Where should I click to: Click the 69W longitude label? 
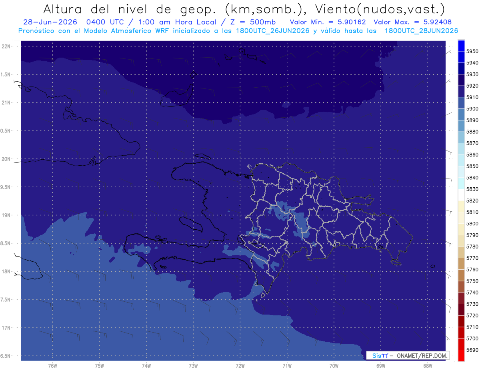click(x=380, y=366)
